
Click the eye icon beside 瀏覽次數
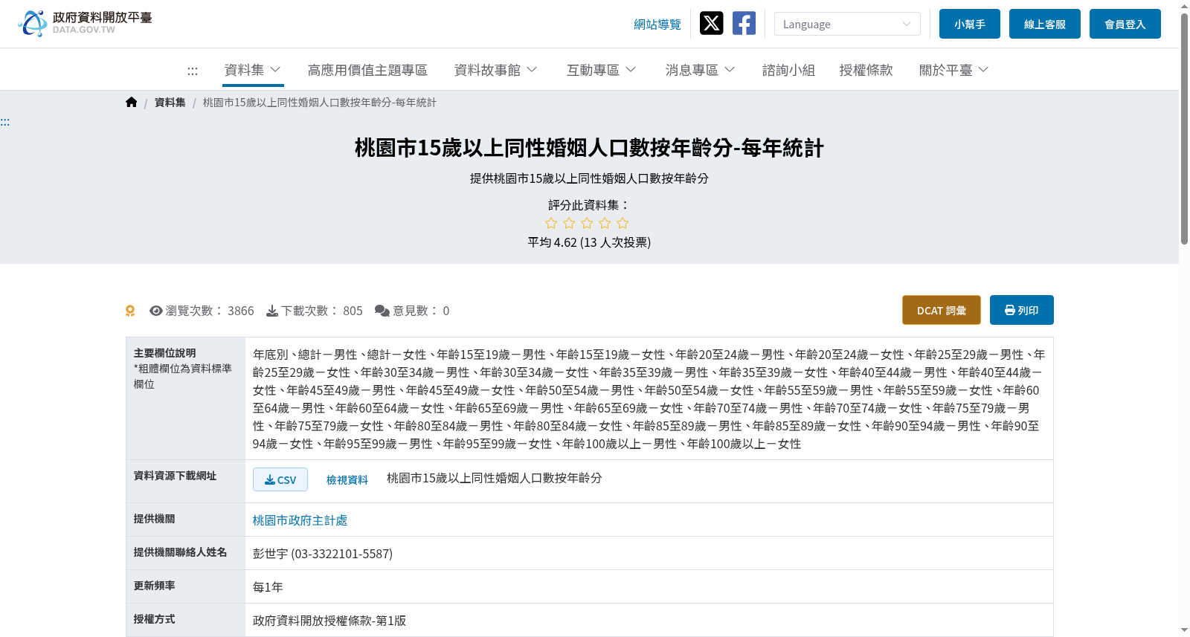156,311
